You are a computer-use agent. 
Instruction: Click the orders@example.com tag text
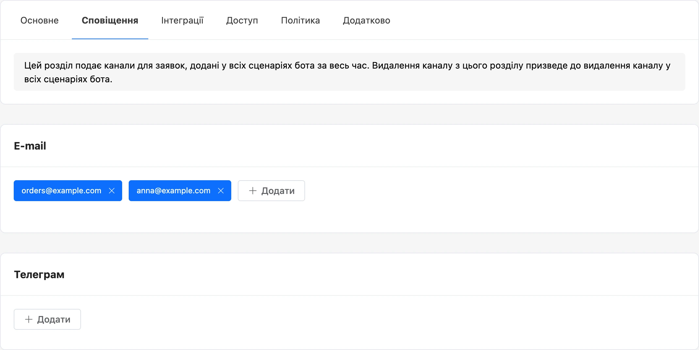click(61, 191)
